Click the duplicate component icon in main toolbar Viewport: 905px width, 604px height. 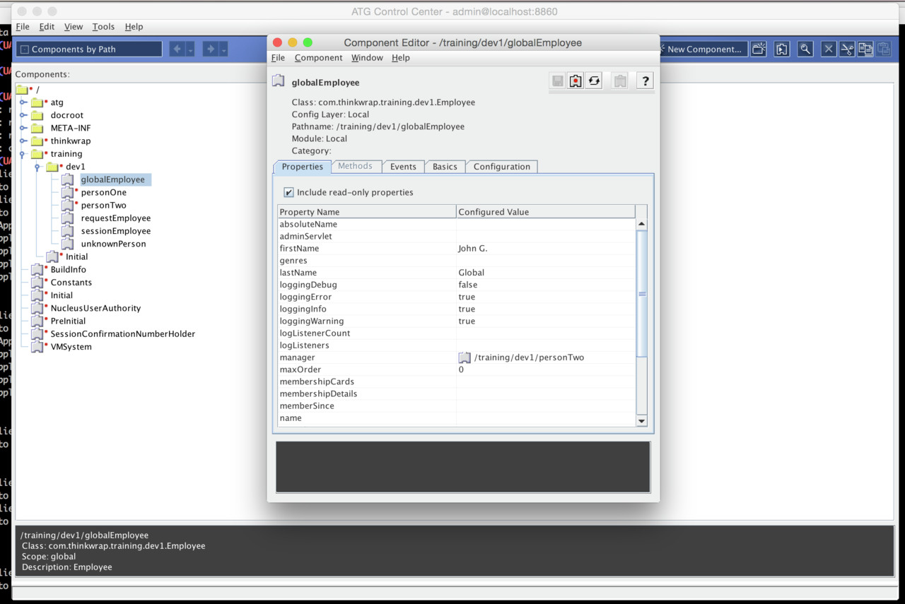pos(781,49)
